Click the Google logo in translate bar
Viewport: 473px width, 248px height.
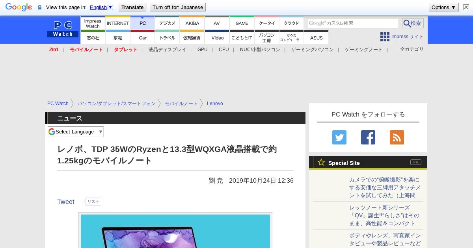click(x=19, y=7)
